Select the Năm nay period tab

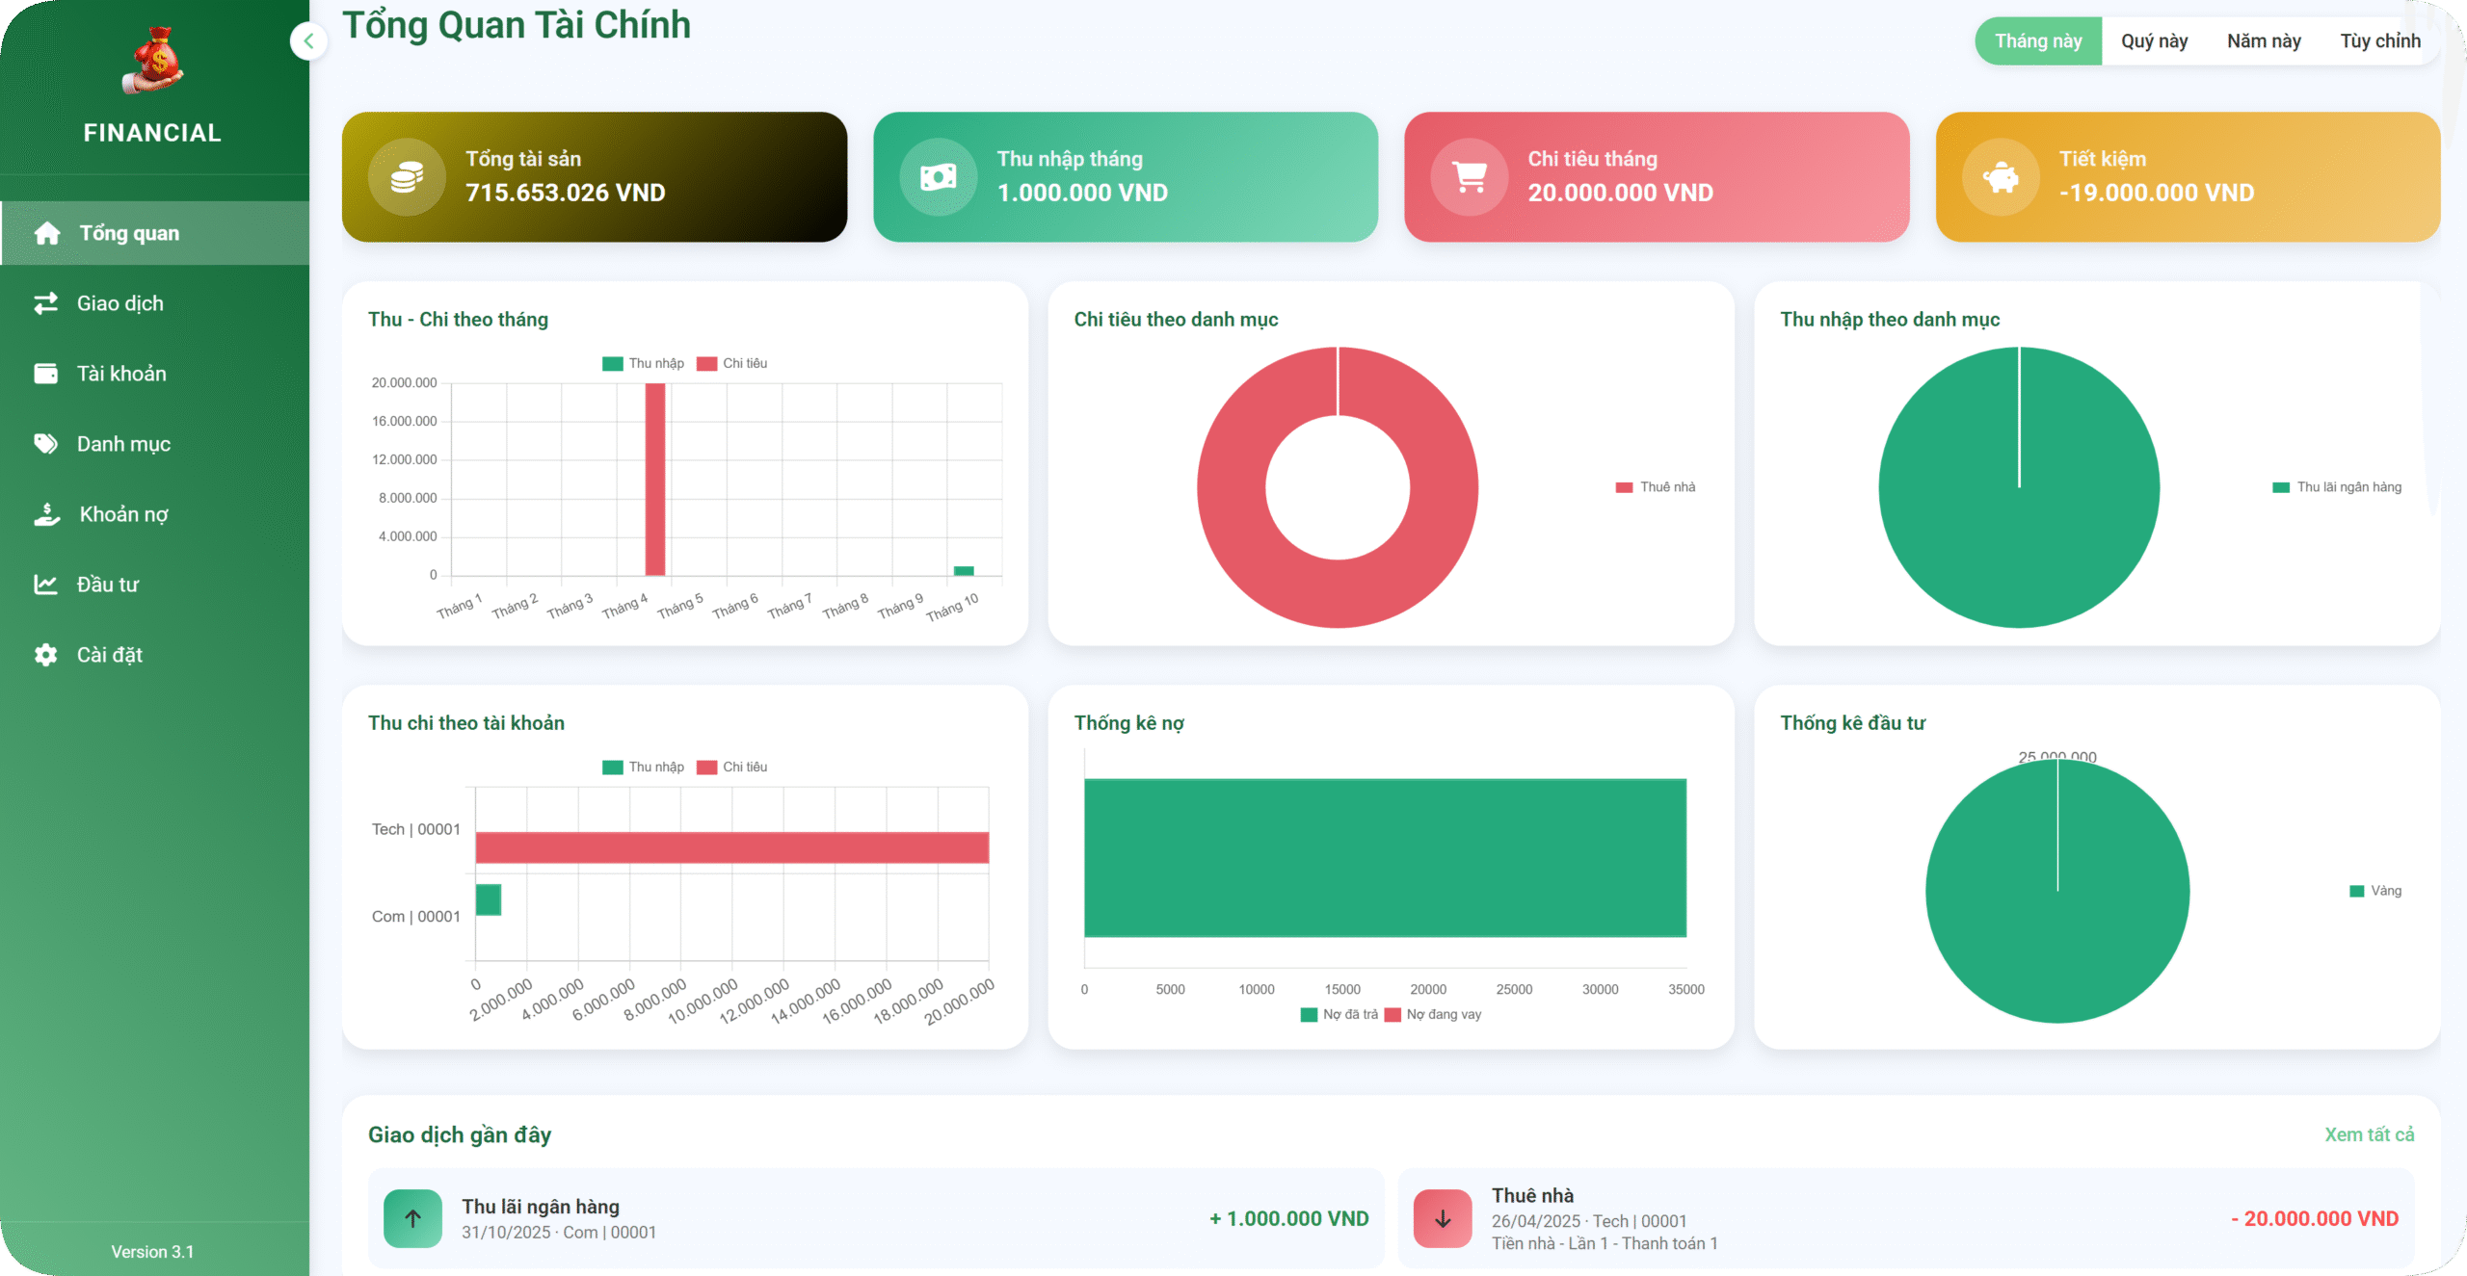[x=2263, y=40]
